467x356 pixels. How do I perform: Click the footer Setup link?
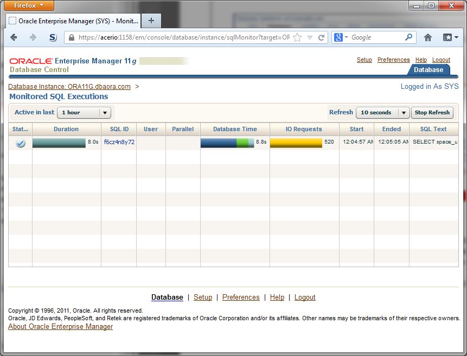coord(203,297)
